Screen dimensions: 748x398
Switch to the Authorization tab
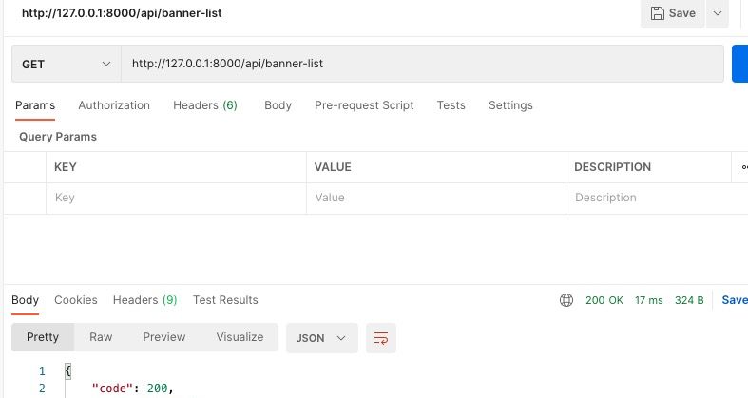tap(114, 105)
